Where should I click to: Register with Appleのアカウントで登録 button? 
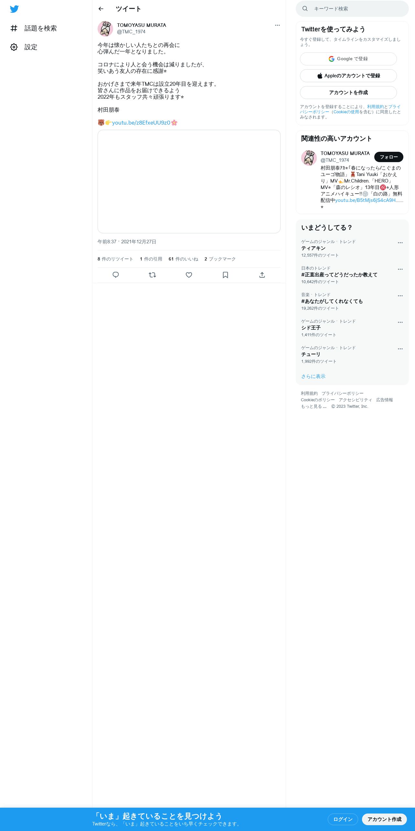(348, 76)
